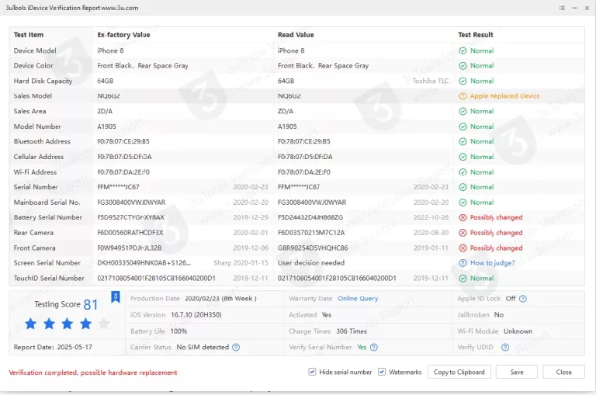Click the Normal check icon for Mainboard Serial No.

[x=463, y=203]
